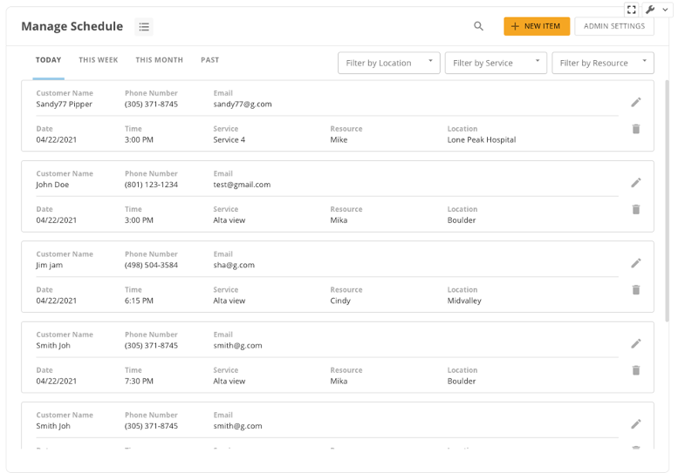This screenshot has height=473, width=678.
Task: Click the sandy77@g.com email
Action: pos(243,104)
